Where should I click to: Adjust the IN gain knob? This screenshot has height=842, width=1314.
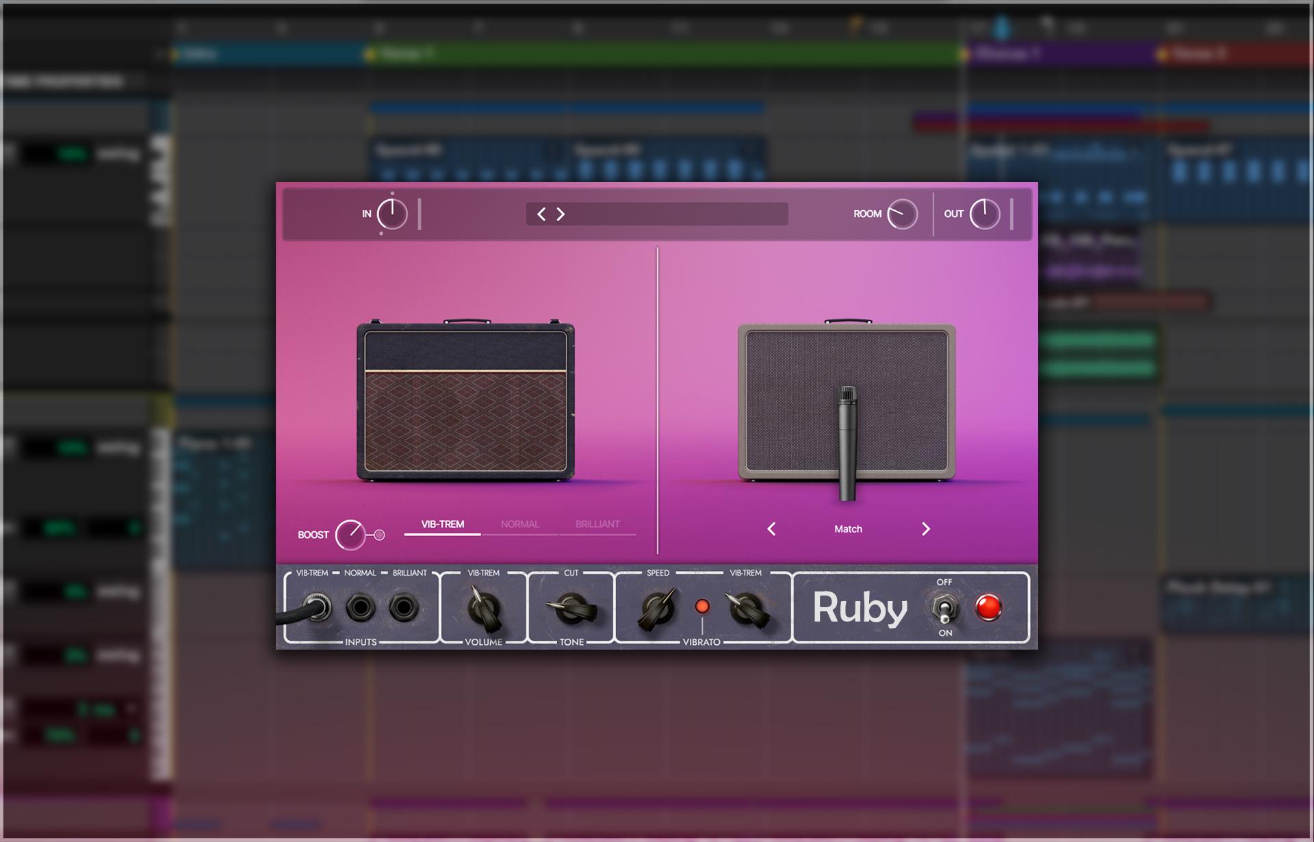click(x=392, y=214)
